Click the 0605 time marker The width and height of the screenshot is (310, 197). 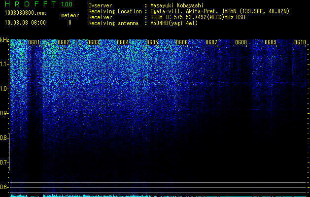[x=152, y=42]
